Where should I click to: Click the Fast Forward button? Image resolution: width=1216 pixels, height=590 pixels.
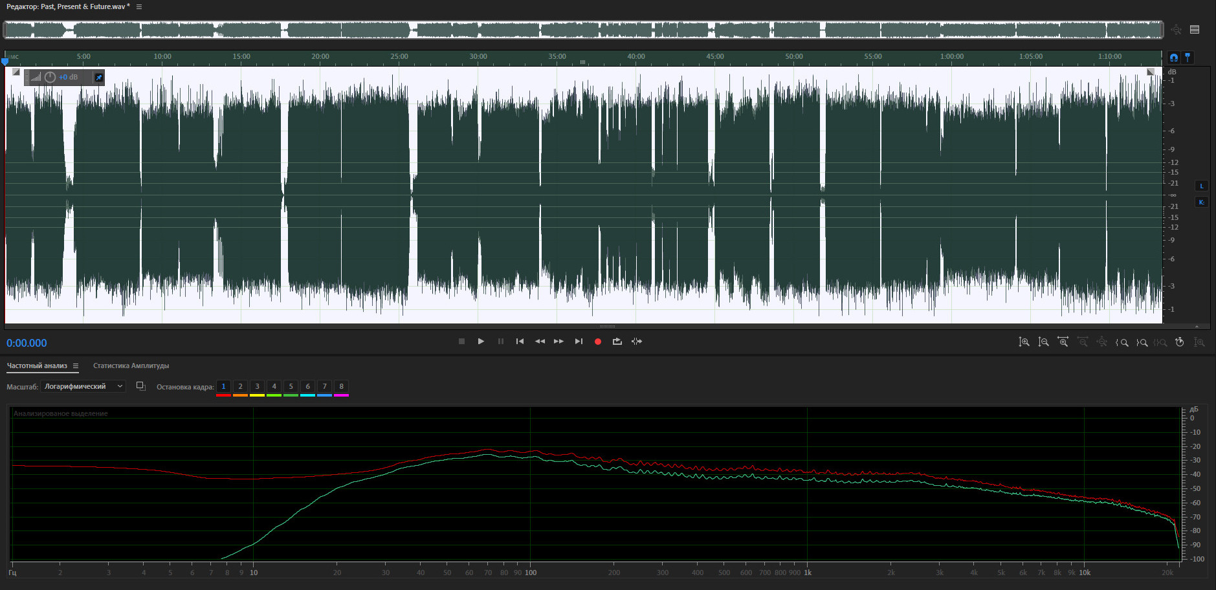[x=558, y=342]
